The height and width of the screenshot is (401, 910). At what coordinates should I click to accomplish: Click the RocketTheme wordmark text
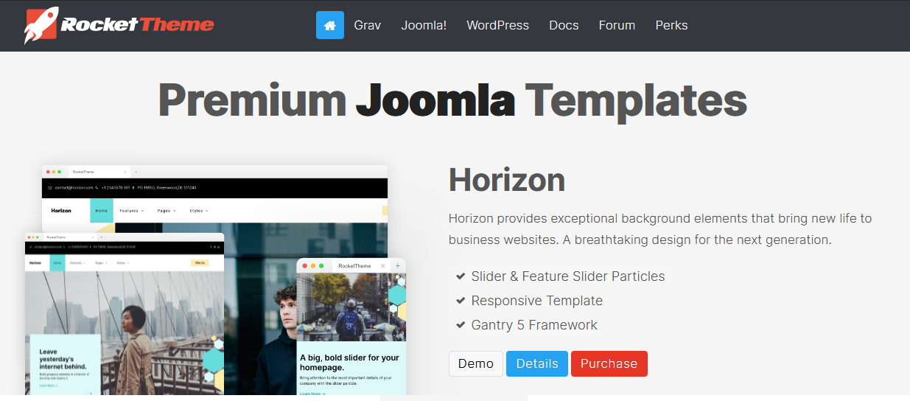[x=137, y=25]
